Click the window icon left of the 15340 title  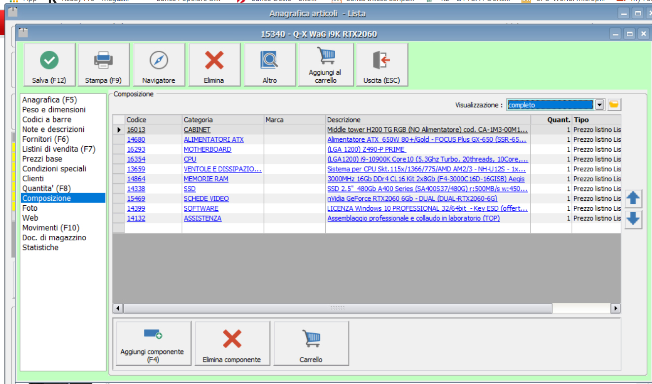pos(23,33)
